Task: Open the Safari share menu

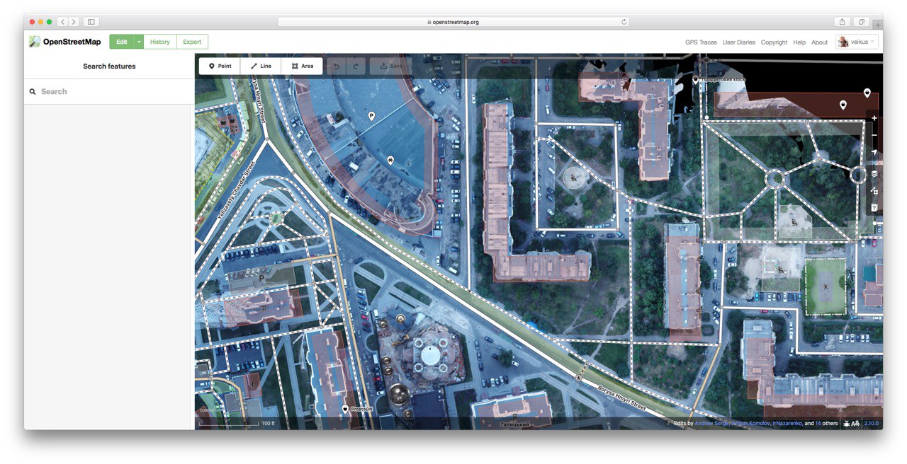Action: (x=843, y=22)
